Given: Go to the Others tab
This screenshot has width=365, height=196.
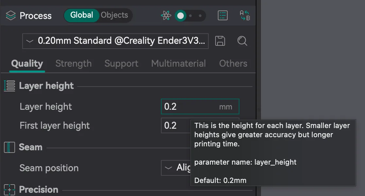Looking at the screenshot, I should [x=233, y=63].
